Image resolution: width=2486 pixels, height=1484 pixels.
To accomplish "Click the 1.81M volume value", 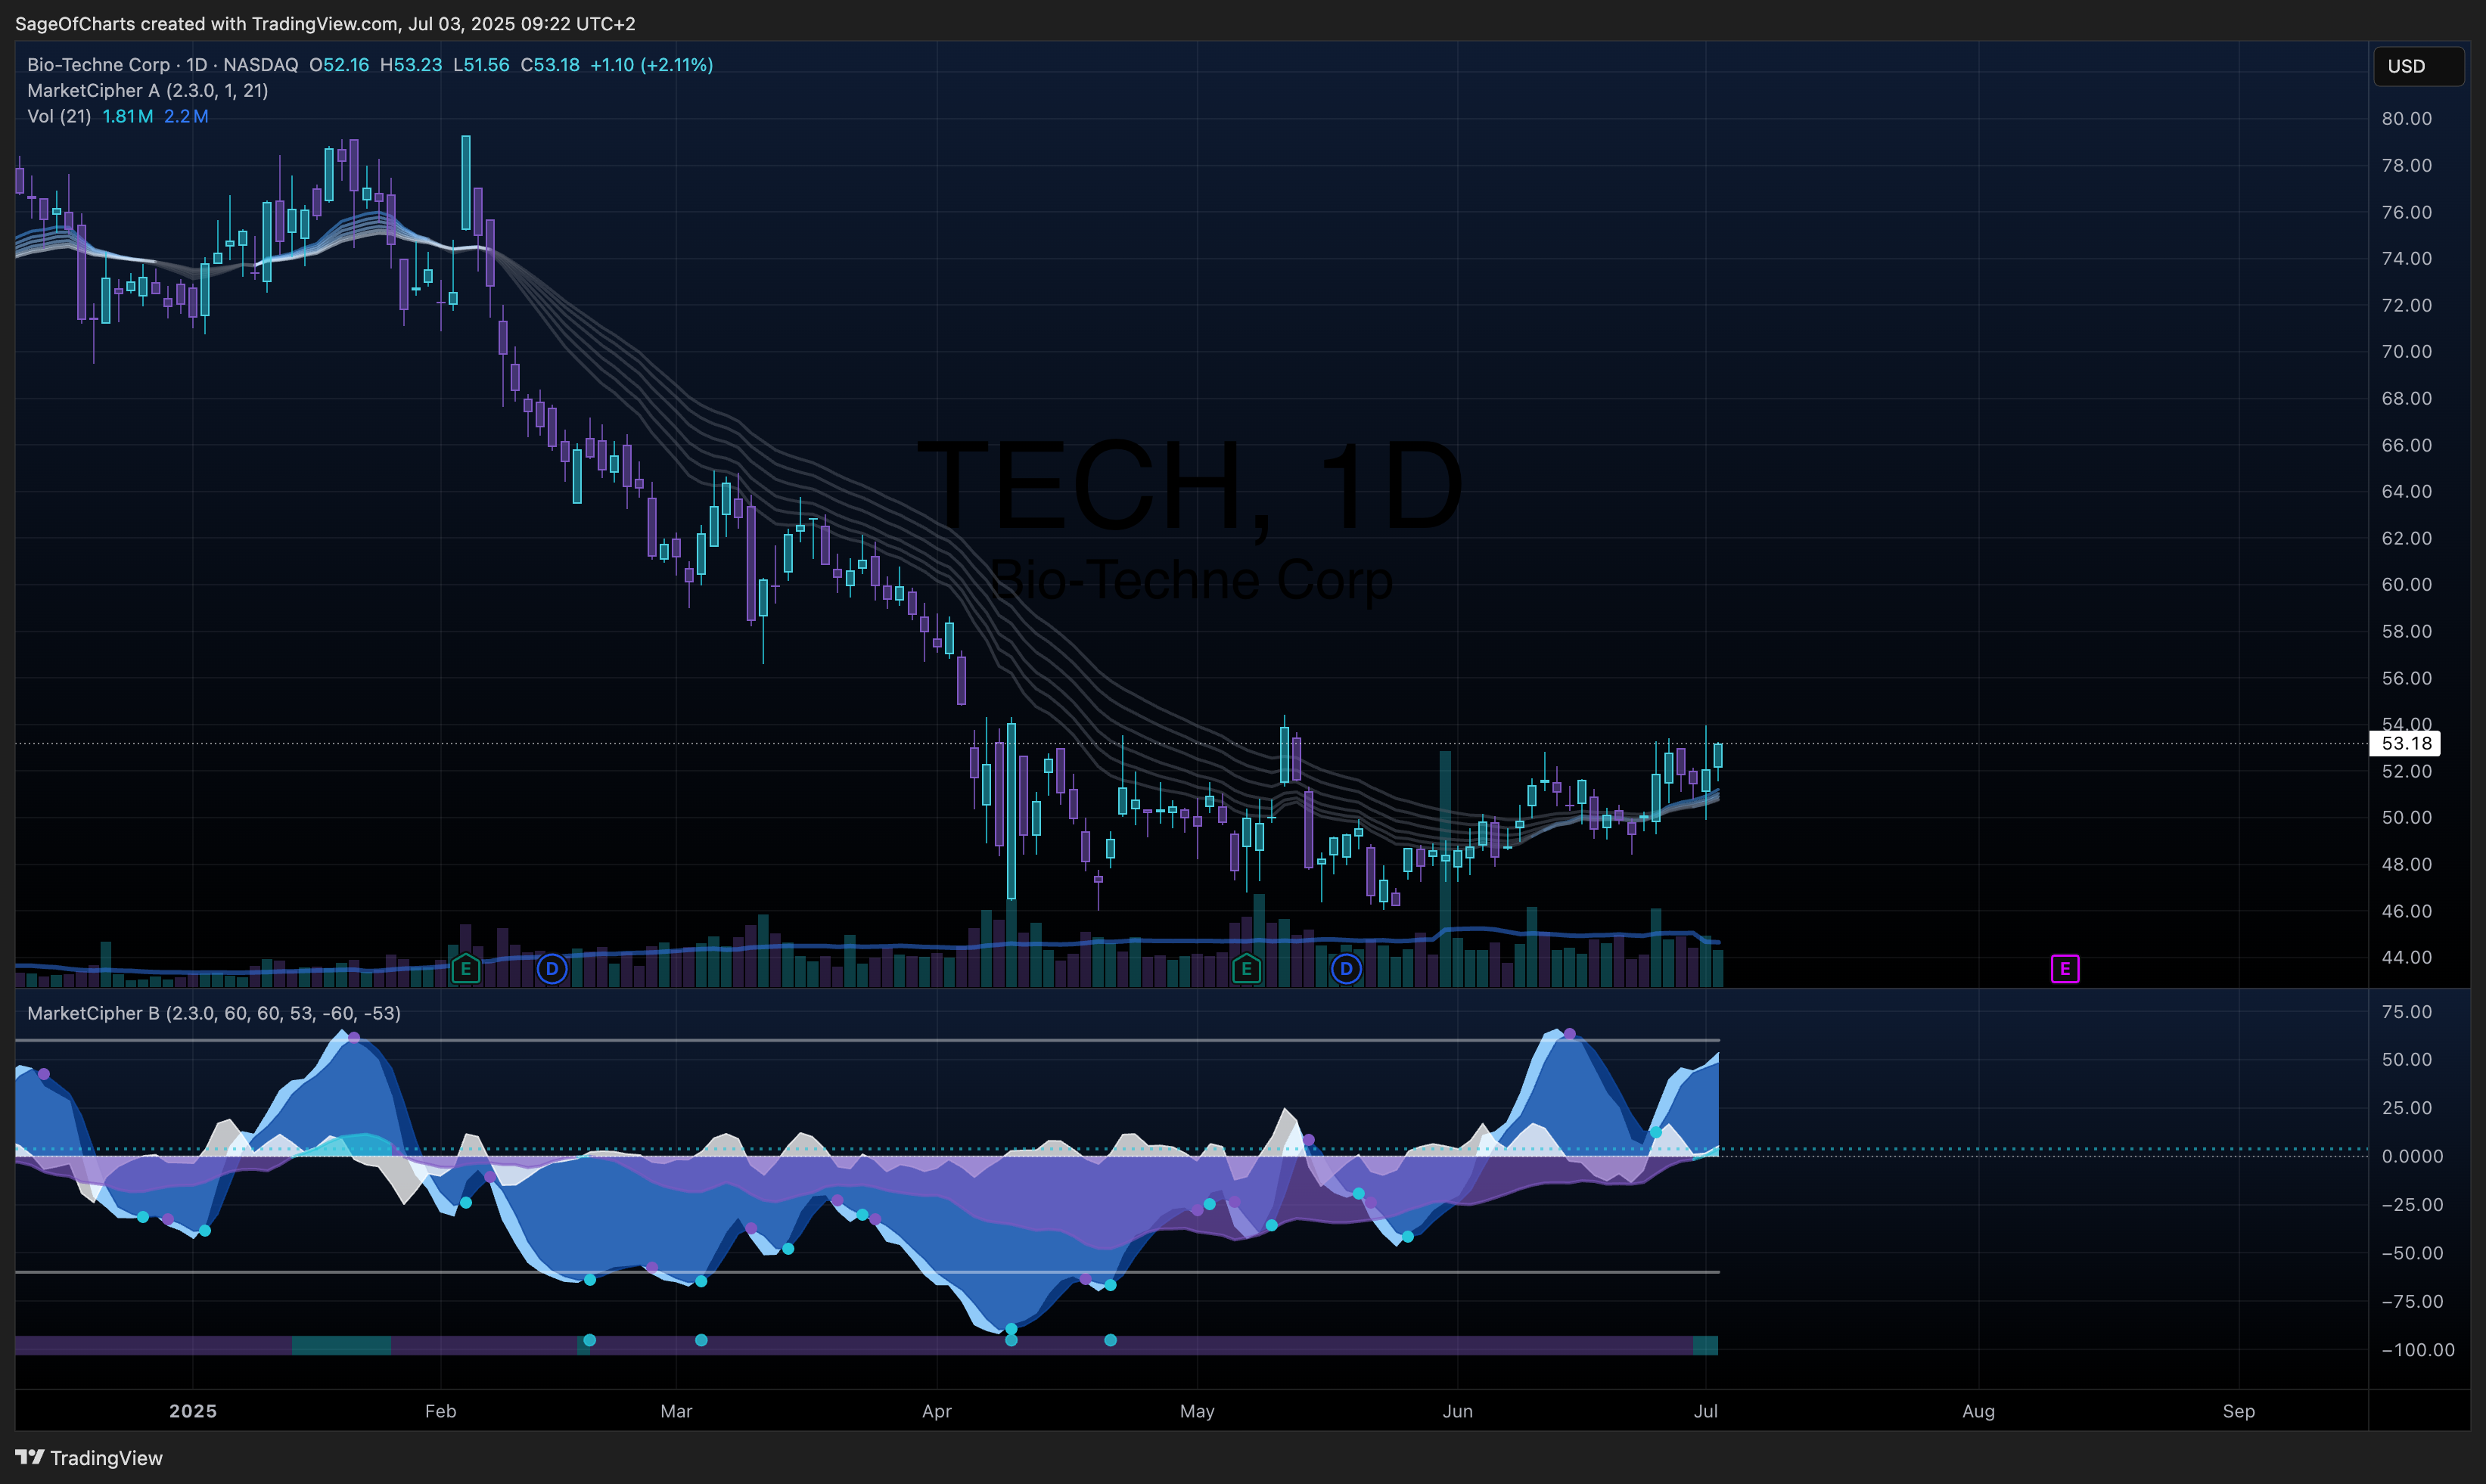I will click(x=127, y=116).
